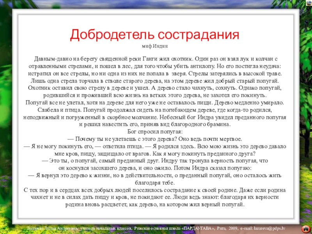312x234 pixels.
Task: Click the line starting "Я вернул это дерево к жизни"
Action: point(155,175)
